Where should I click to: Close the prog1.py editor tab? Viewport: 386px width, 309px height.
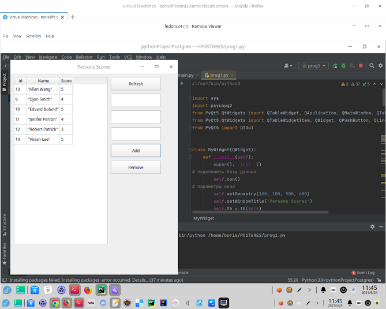(x=232, y=75)
